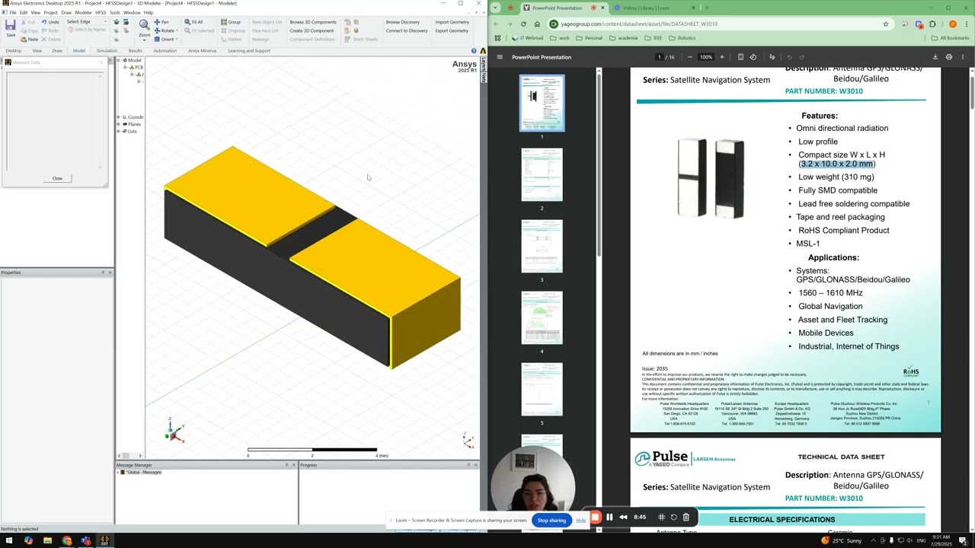The width and height of the screenshot is (975, 548).
Task: Zoom out the PDF with minus
Action: pos(690,57)
